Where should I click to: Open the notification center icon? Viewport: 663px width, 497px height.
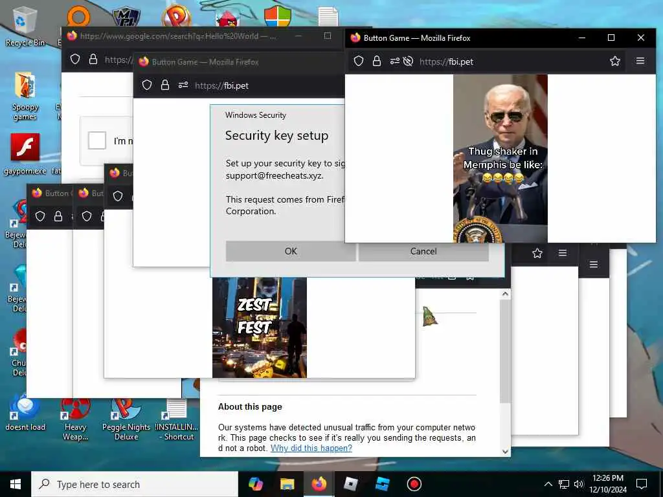pyautogui.click(x=642, y=484)
